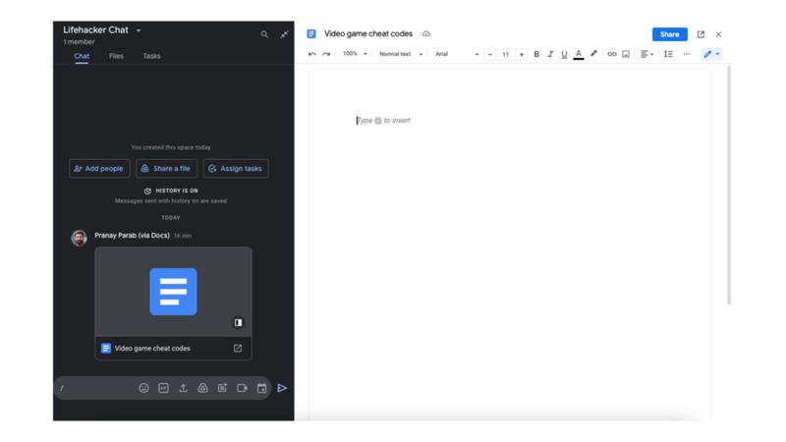The width and height of the screenshot is (786, 442).
Task: Open the editing mode dropdown arrow
Action: (x=718, y=54)
